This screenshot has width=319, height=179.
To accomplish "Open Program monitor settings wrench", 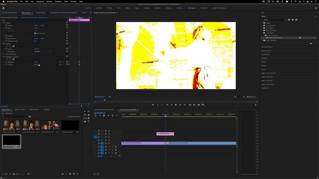I will (244, 97).
